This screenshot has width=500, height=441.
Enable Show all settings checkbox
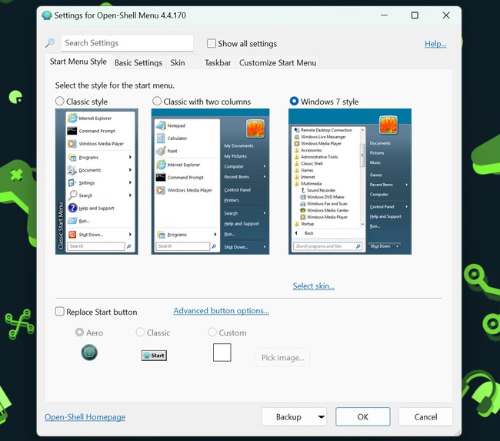pyautogui.click(x=211, y=43)
